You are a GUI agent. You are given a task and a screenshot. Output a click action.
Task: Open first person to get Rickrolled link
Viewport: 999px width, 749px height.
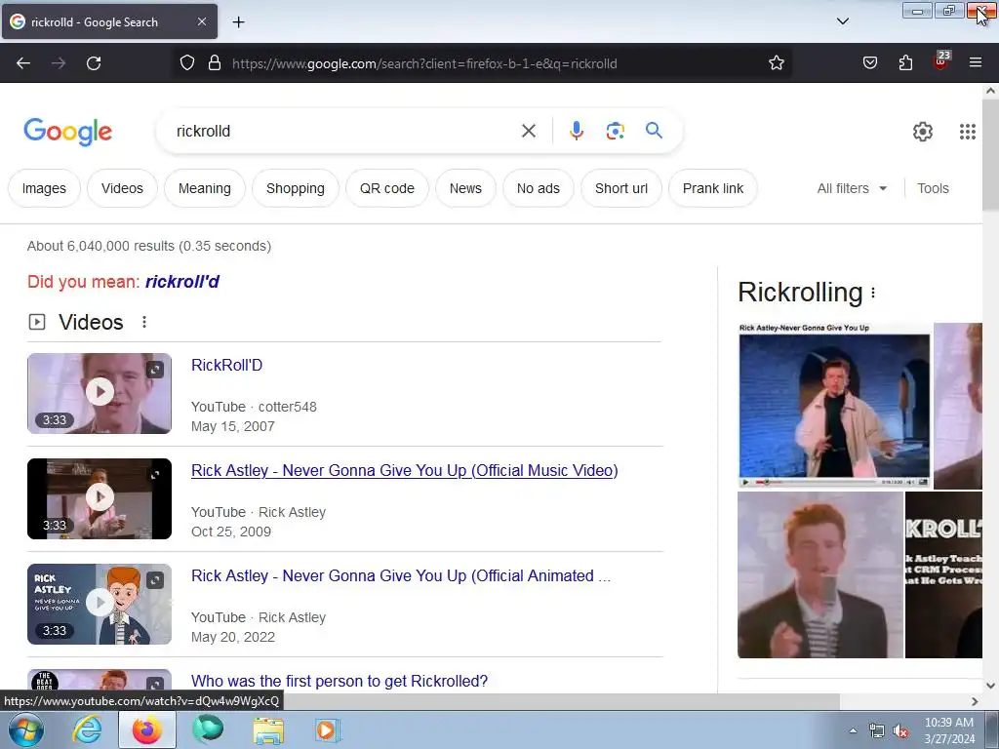click(340, 681)
